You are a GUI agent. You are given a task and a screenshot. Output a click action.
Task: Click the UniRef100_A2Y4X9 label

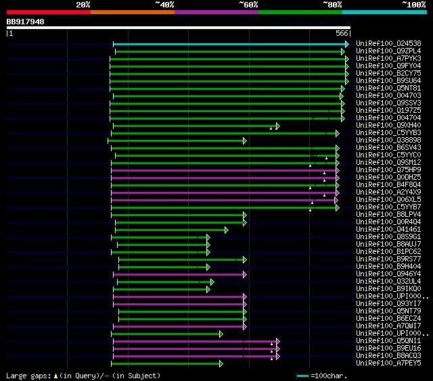388,193
